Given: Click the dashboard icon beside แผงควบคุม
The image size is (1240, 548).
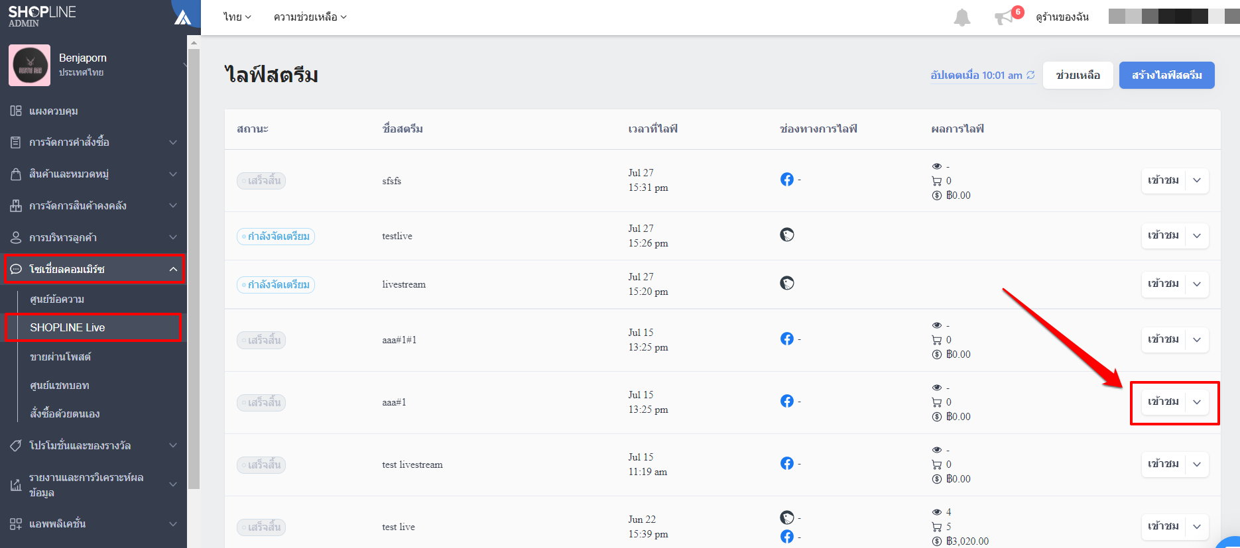Looking at the screenshot, I should [x=16, y=111].
